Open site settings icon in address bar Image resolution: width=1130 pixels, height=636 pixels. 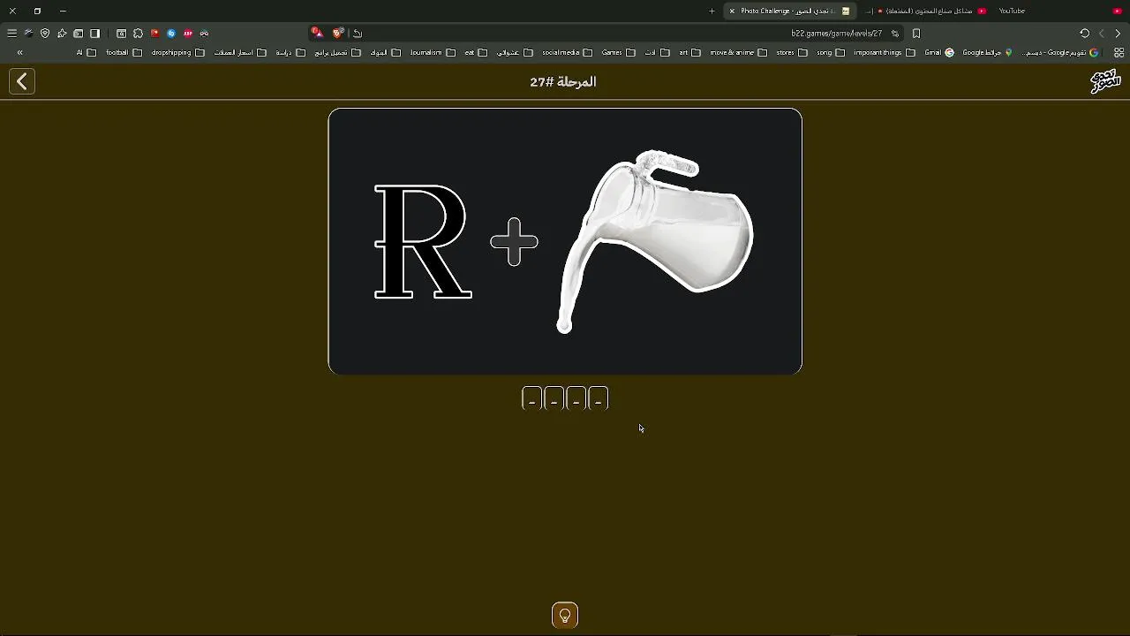pyautogui.click(x=894, y=34)
